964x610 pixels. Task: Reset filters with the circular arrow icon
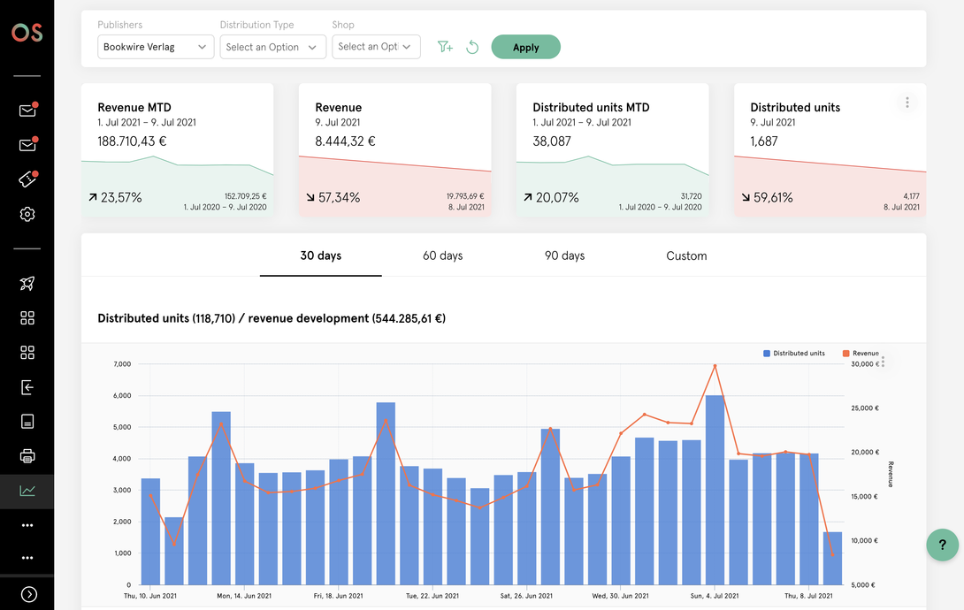coord(472,47)
